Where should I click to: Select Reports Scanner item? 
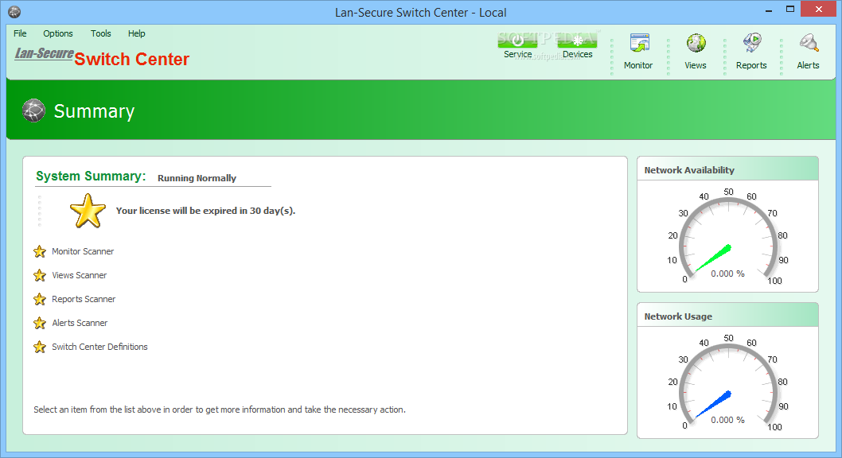84,299
